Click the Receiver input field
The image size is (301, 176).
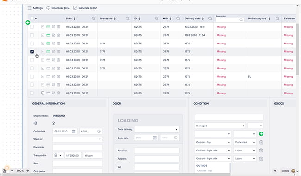[x=157, y=151]
